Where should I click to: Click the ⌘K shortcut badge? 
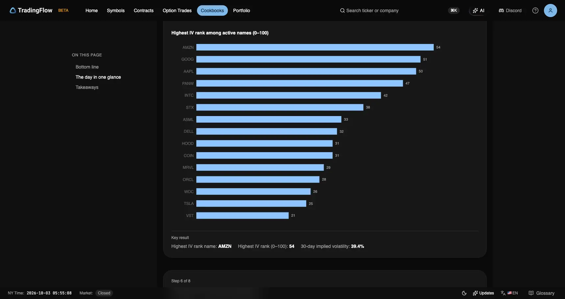(x=454, y=10)
